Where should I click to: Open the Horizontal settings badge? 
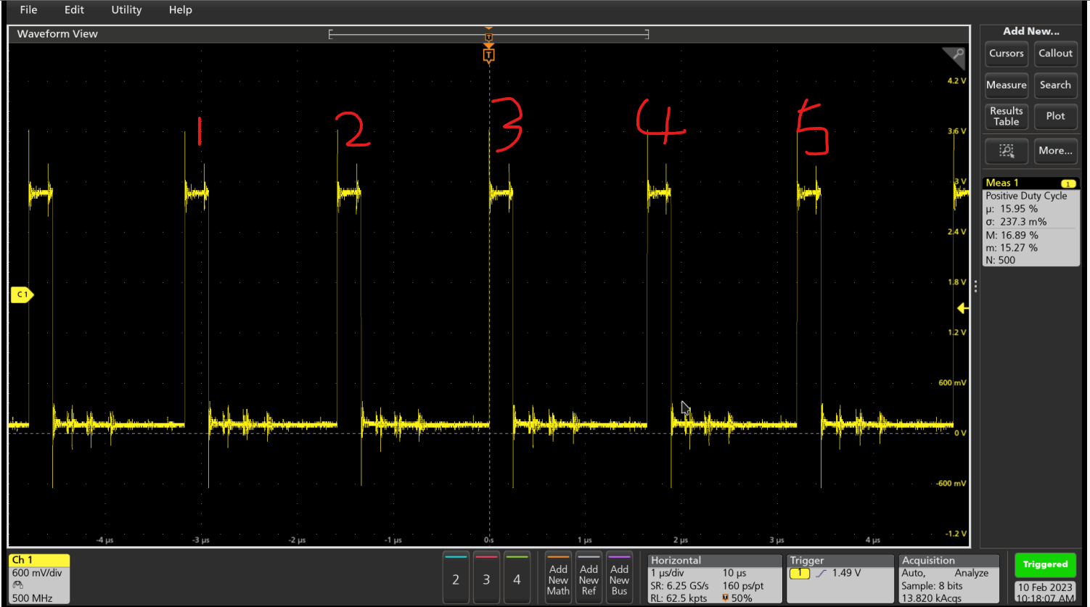click(x=715, y=579)
